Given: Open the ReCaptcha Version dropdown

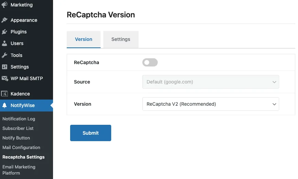Looking at the screenshot, I should 210,104.
